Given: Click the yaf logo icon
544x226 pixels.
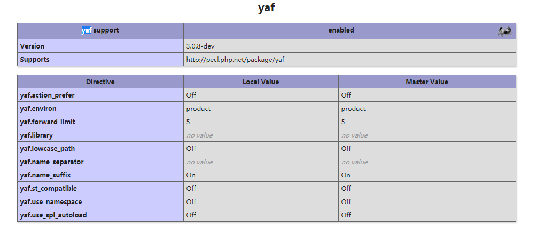Looking at the screenshot, I should 504,31.
